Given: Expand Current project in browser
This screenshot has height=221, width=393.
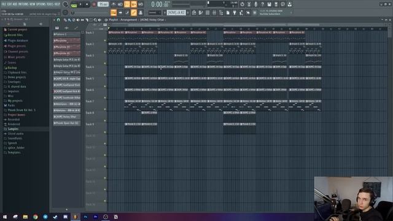Looking at the screenshot, I should [x=17, y=29].
